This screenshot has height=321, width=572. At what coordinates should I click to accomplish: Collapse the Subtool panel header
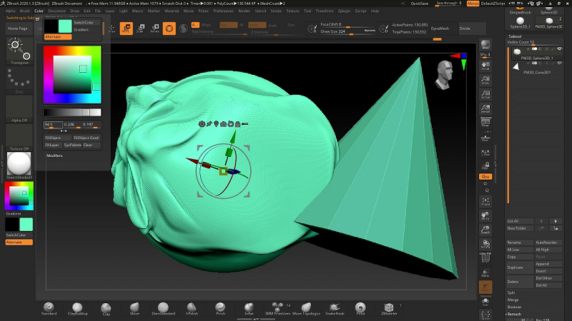(x=515, y=35)
